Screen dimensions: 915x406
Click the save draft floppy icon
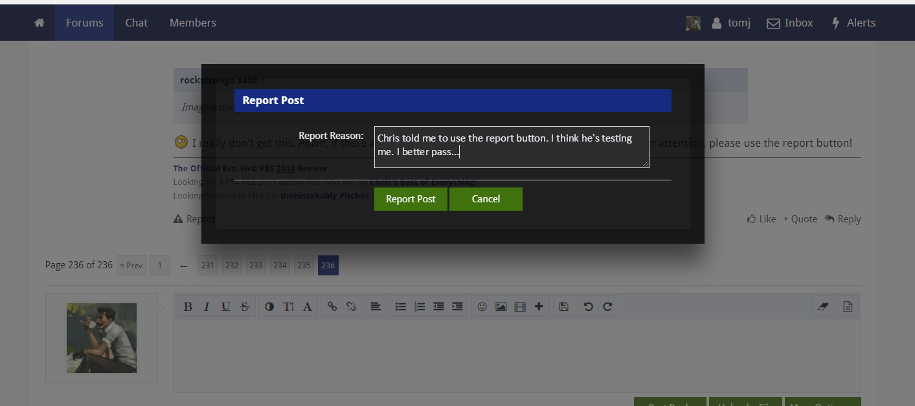tap(563, 307)
